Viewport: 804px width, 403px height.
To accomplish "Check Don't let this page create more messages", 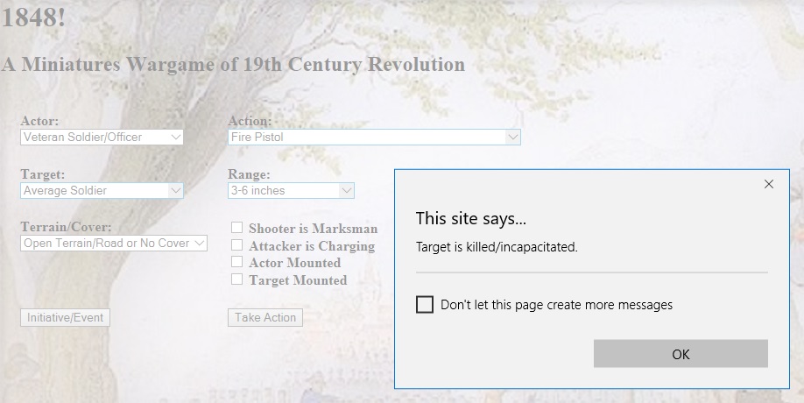I will click(425, 305).
